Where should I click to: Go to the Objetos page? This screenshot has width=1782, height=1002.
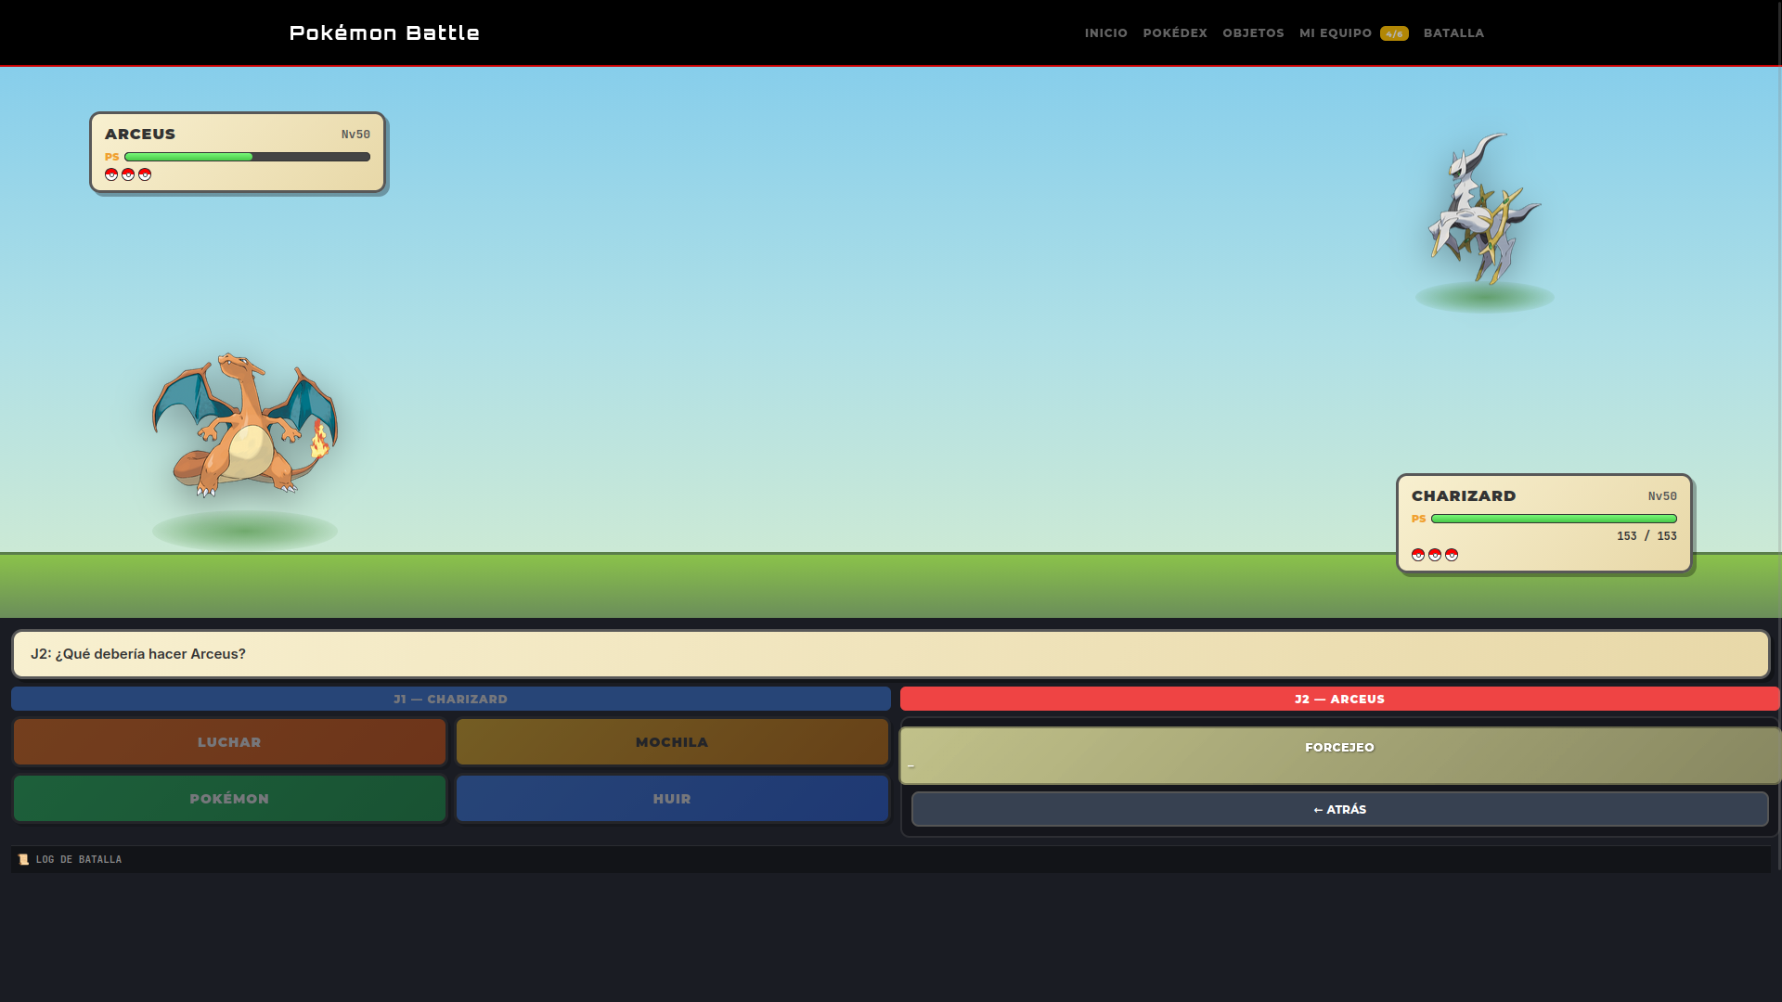[1253, 33]
